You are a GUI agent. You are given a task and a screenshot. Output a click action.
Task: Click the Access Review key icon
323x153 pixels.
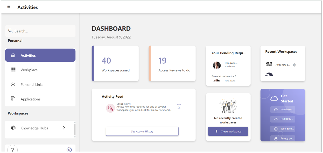(x=110, y=108)
